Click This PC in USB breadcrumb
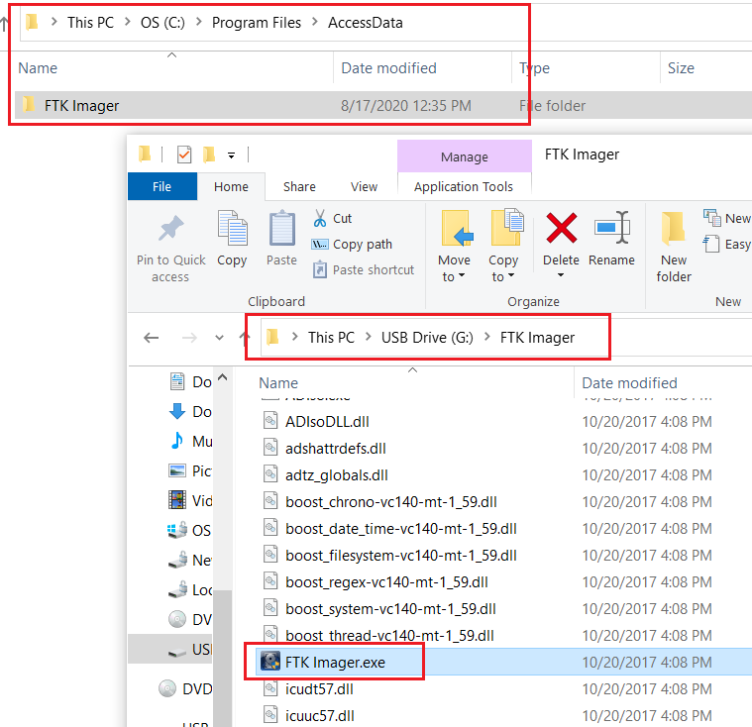Image resolution: width=752 pixels, height=727 pixels. pos(331,337)
